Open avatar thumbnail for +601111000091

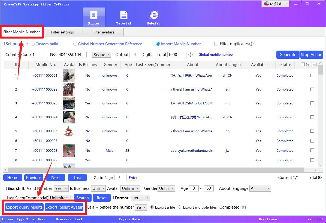69,76
